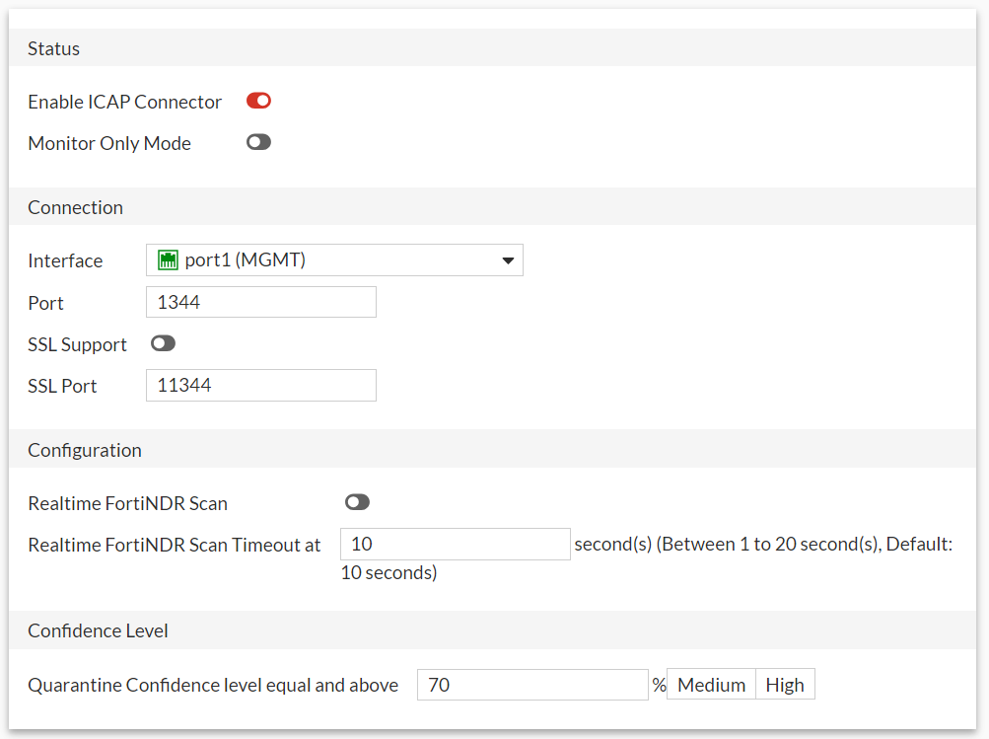Disable the ICAP Connector toggle
The width and height of the screenshot is (989, 739).
coord(257,100)
